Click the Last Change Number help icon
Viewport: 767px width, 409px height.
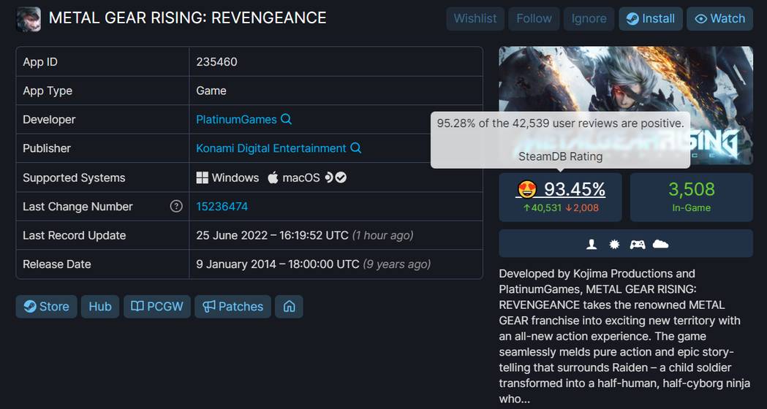click(x=176, y=207)
